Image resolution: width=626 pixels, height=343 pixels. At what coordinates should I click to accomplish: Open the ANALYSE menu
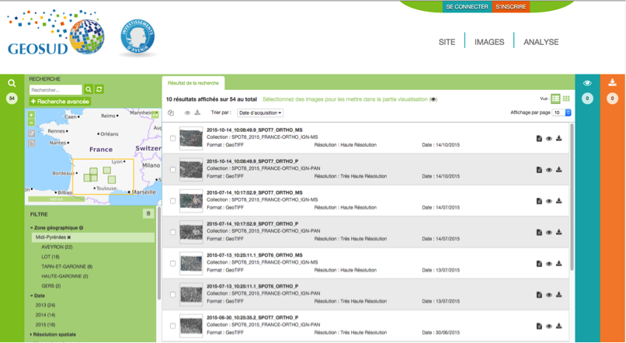[541, 42]
